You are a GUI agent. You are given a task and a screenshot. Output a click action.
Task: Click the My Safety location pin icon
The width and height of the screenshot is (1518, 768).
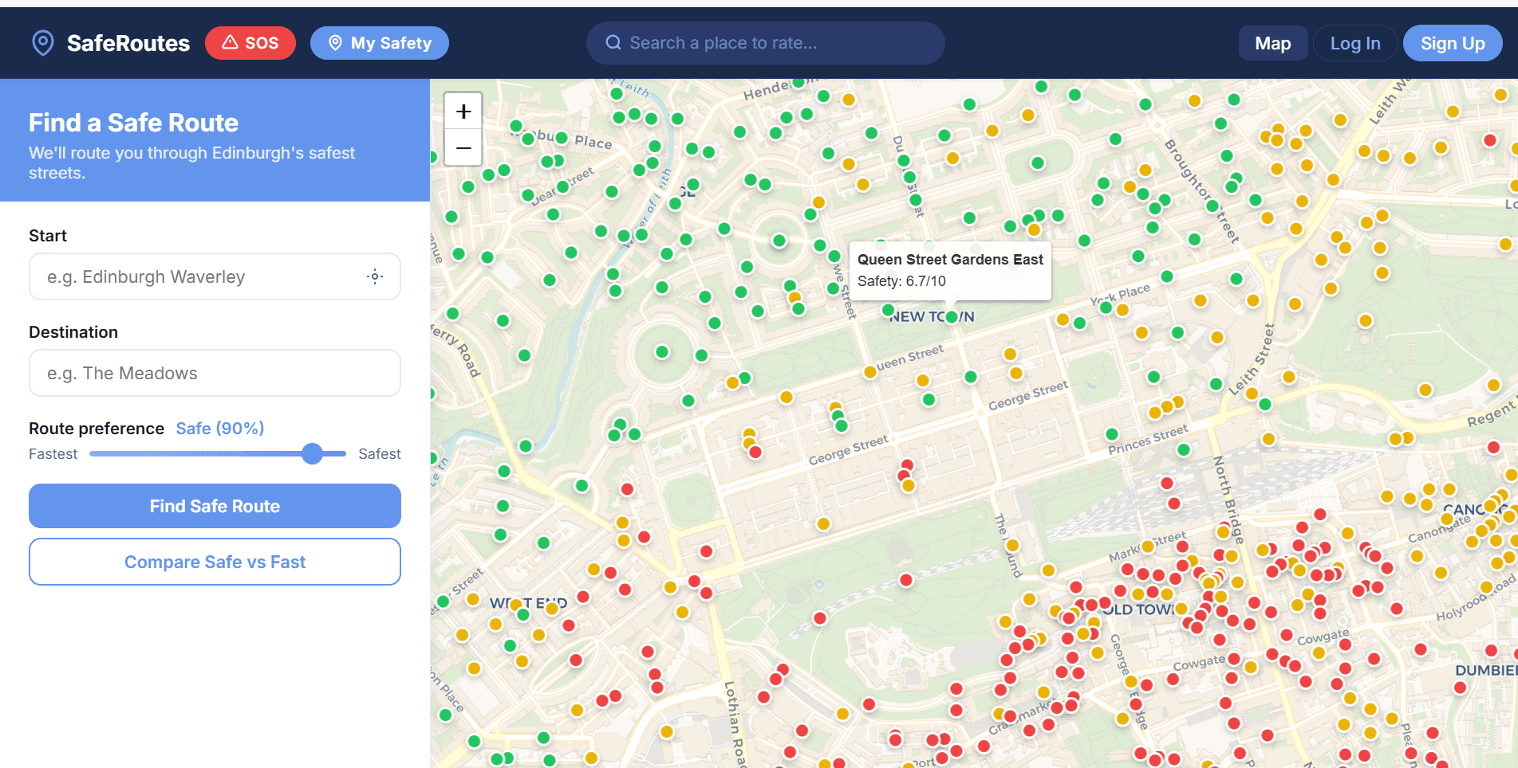pos(336,43)
